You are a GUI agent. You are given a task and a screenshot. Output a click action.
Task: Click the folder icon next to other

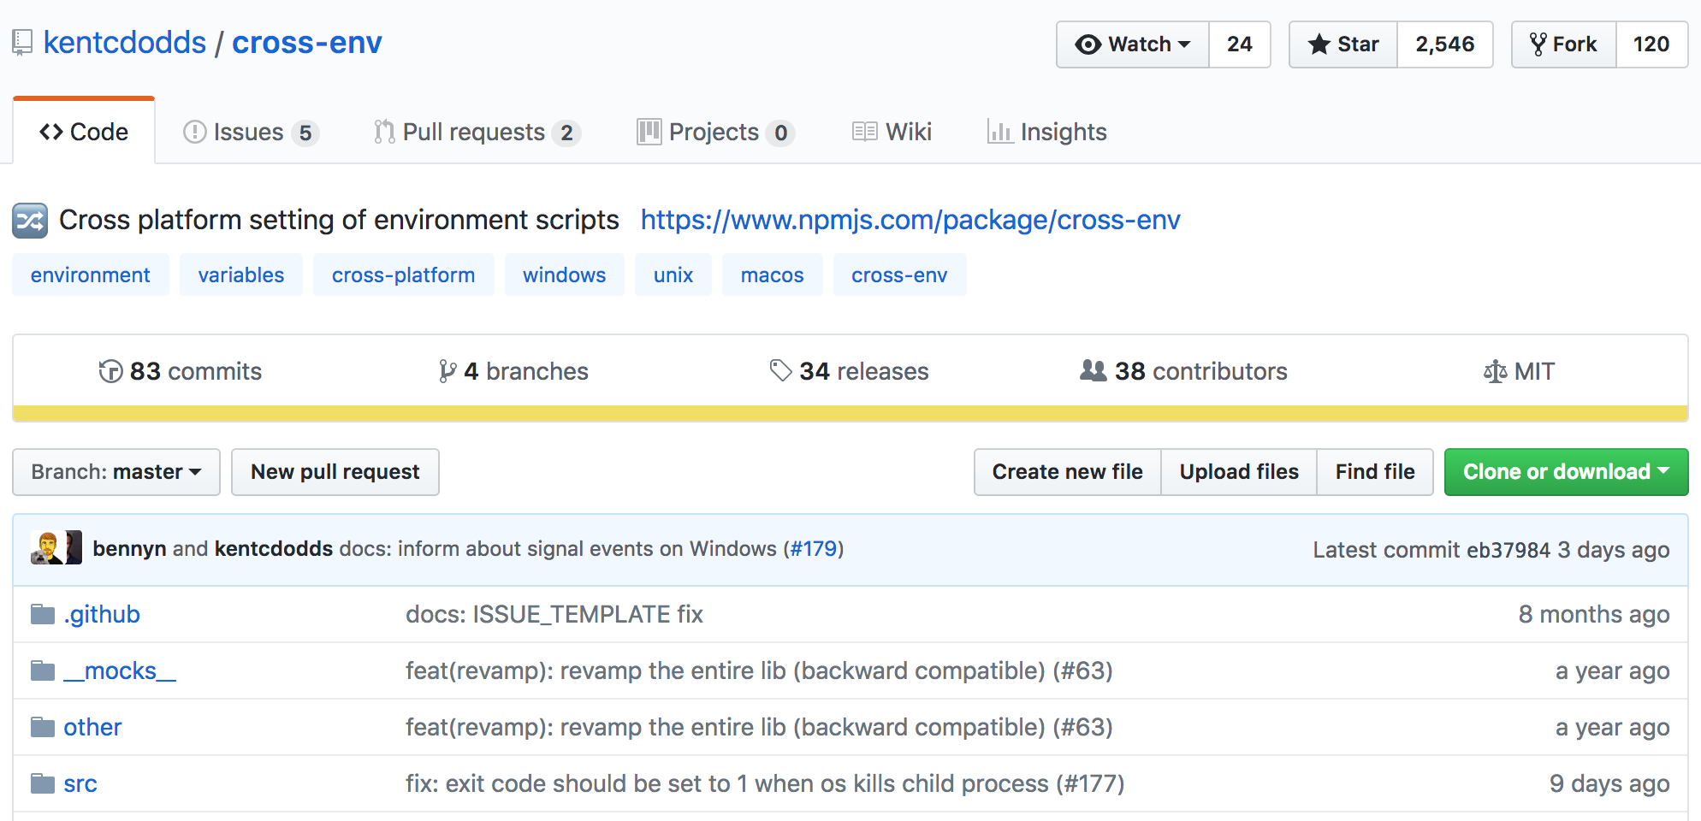pyautogui.click(x=43, y=727)
